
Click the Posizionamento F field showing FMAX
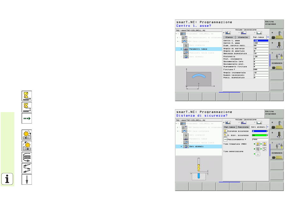[x=260, y=139]
